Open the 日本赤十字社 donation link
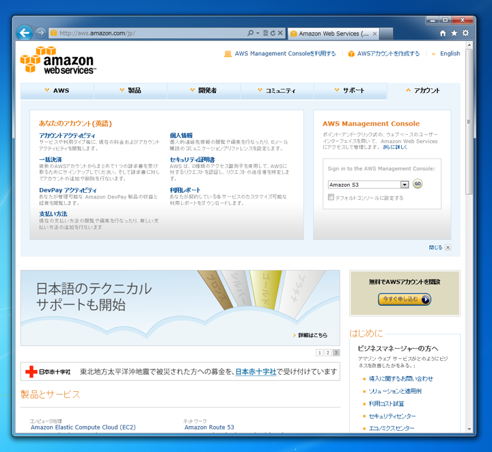Screen dimensions: 492x452 (x=256, y=372)
